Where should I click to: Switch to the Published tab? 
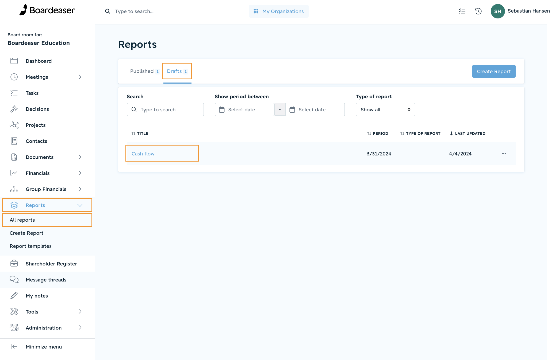click(x=144, y=71)
